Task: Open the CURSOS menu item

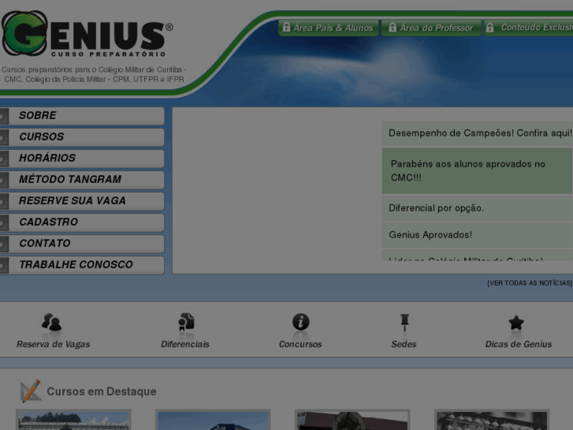Action: (x=82, y=136)
